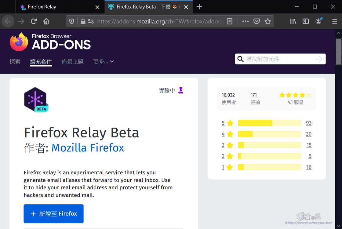Viewport: 342px width, 229px height.
Task: Open site permissions icon in address bar
Action: point(91,21)
